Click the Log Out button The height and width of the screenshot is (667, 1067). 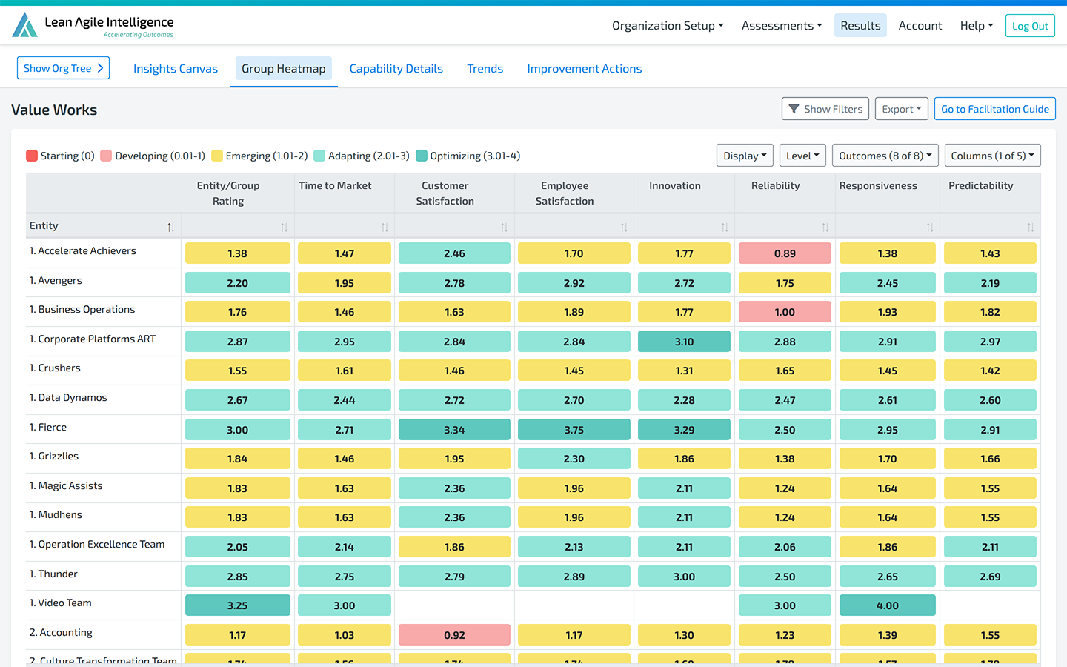click(x=1029, y=26)
